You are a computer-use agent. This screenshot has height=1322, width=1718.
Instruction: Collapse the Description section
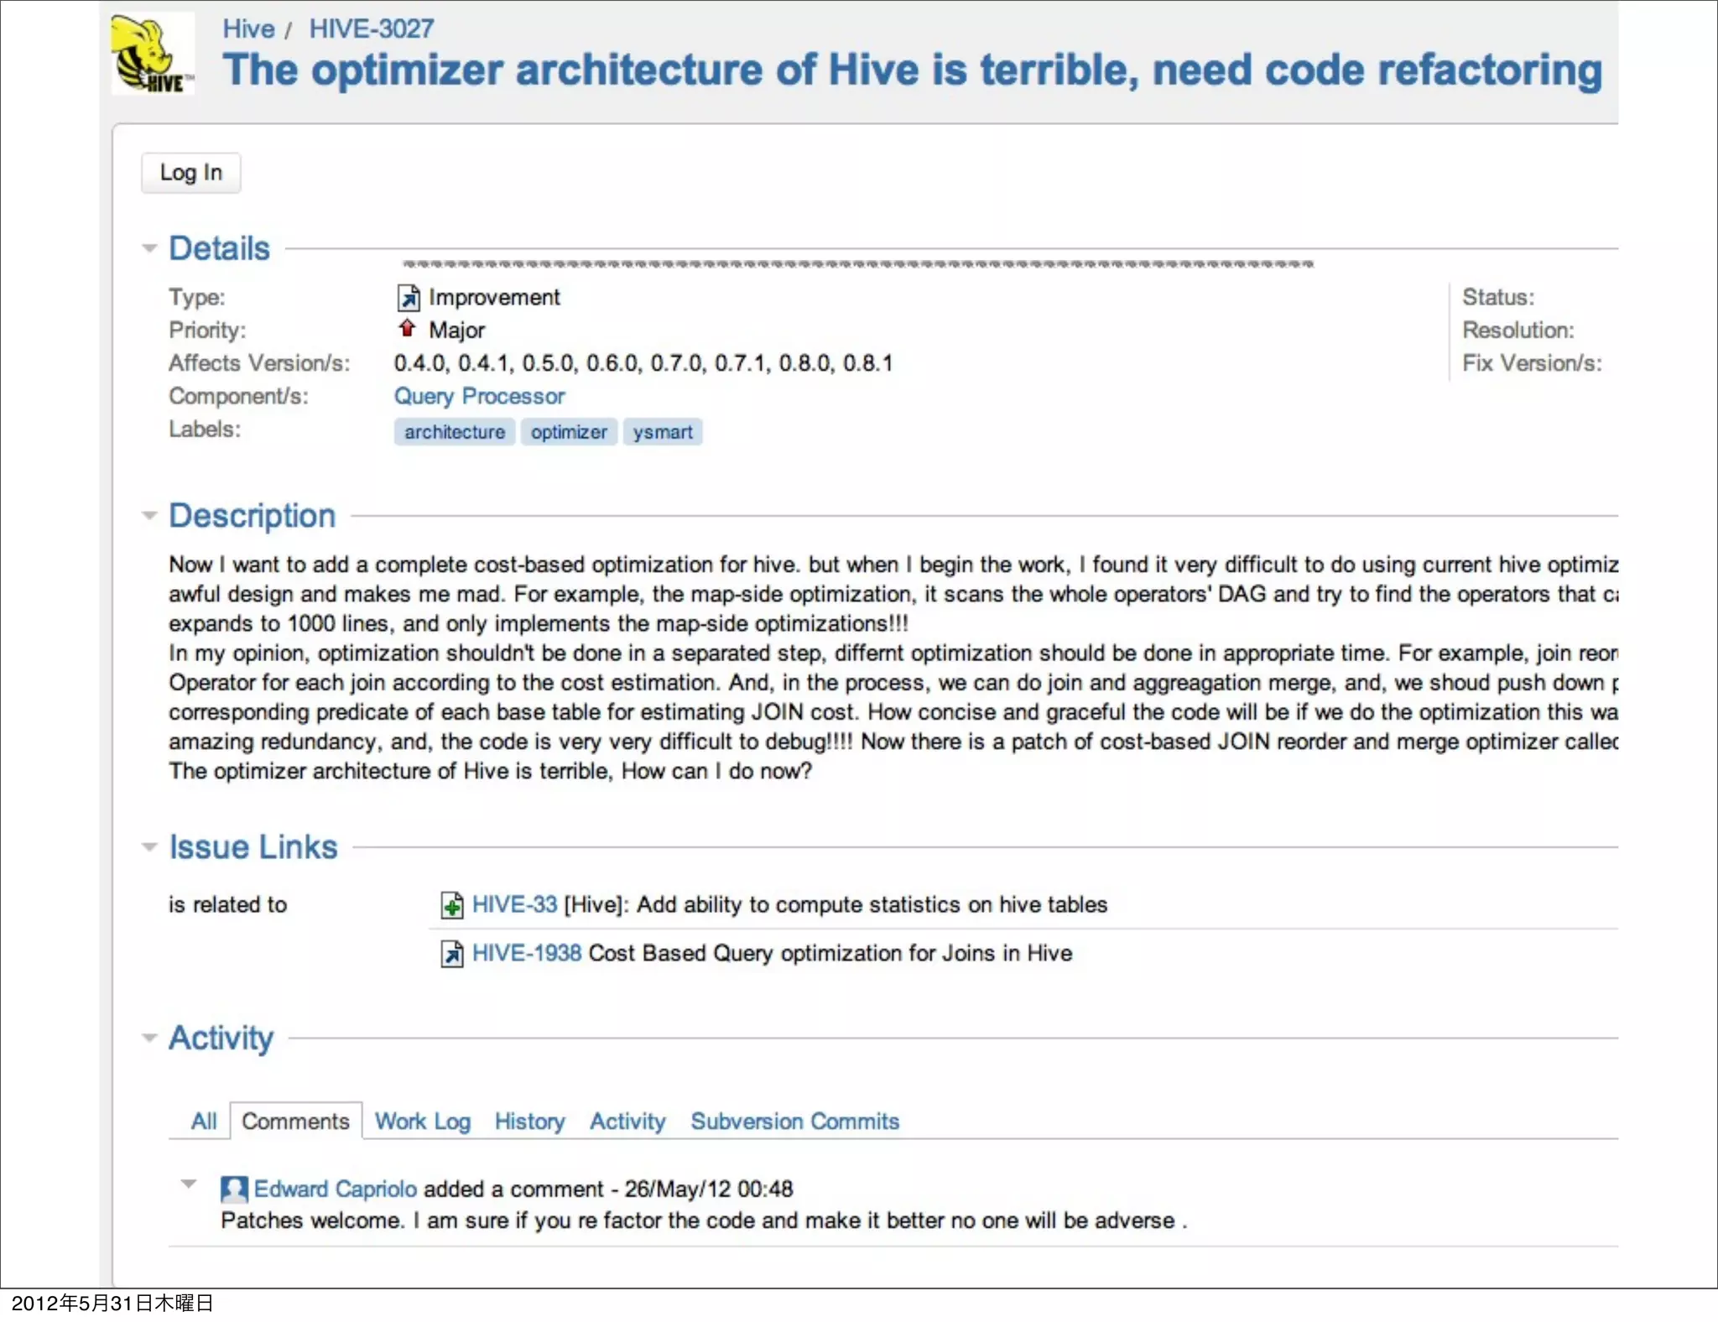tap(150, 516)
